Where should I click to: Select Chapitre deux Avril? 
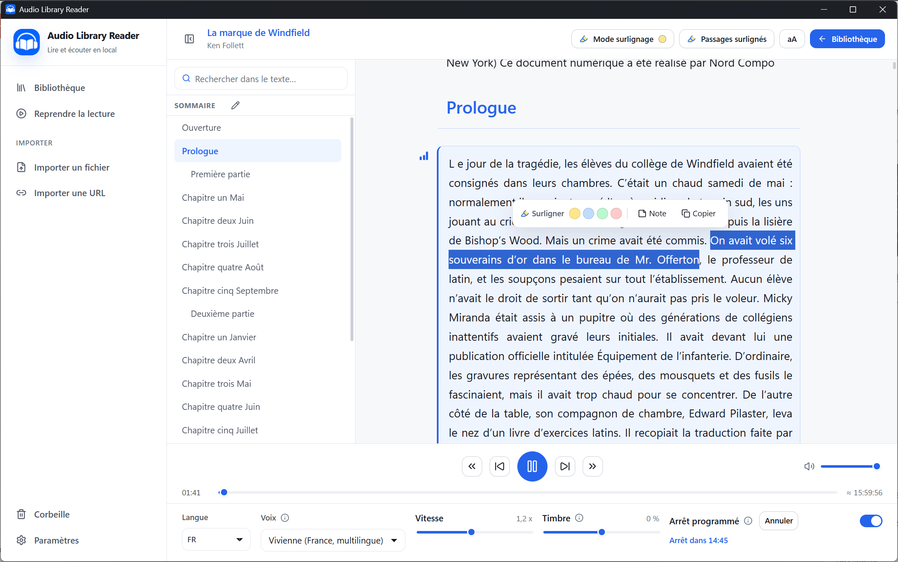[258, 360]
